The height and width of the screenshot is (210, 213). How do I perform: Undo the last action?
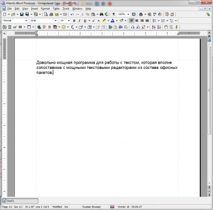click(72, 14)
